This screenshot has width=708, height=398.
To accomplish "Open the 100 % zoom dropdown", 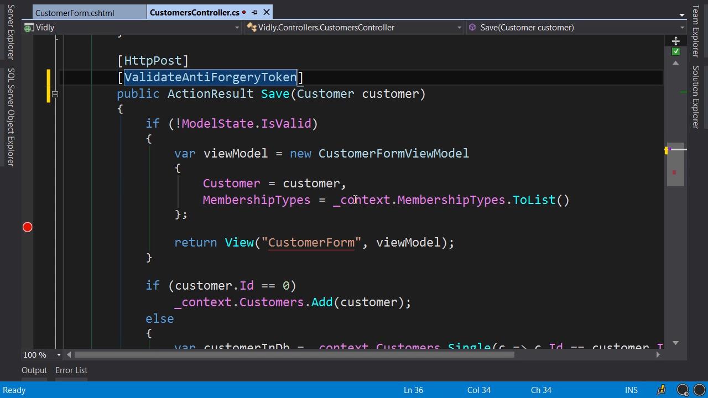I will click(x=58, y=355).
